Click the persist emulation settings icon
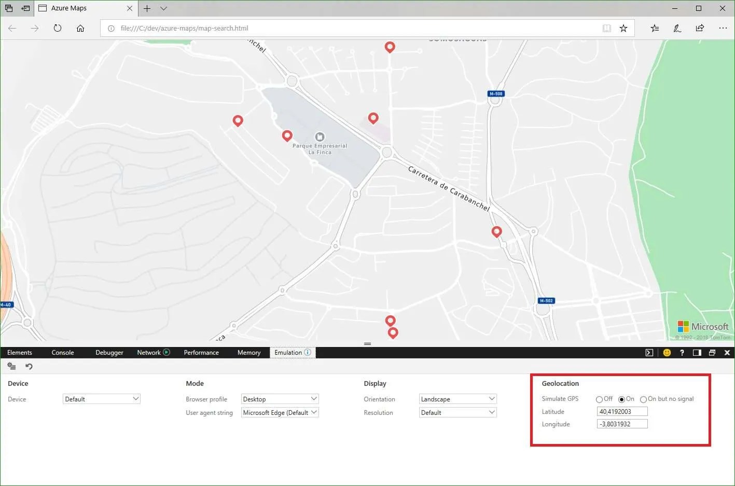 click(11, 366)
